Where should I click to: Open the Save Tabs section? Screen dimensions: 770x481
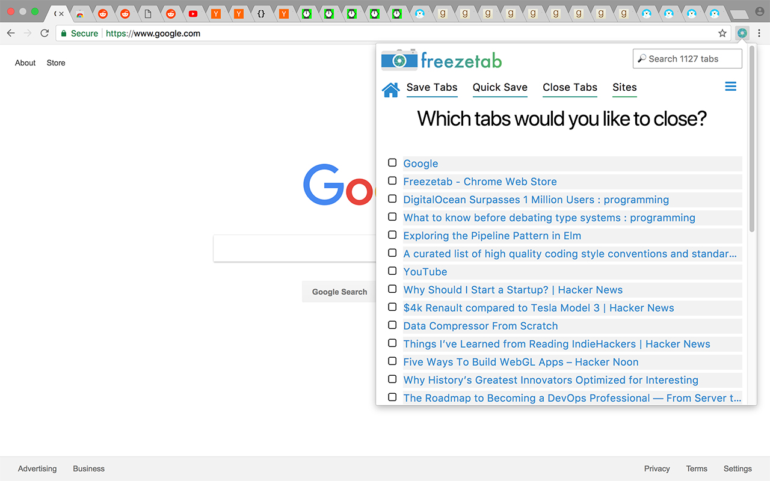[432, 88]
